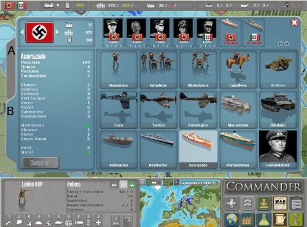This screenshot has height=227, width=307.
Task: Open the scroll and quill button
Action: (x=280, y=219)
